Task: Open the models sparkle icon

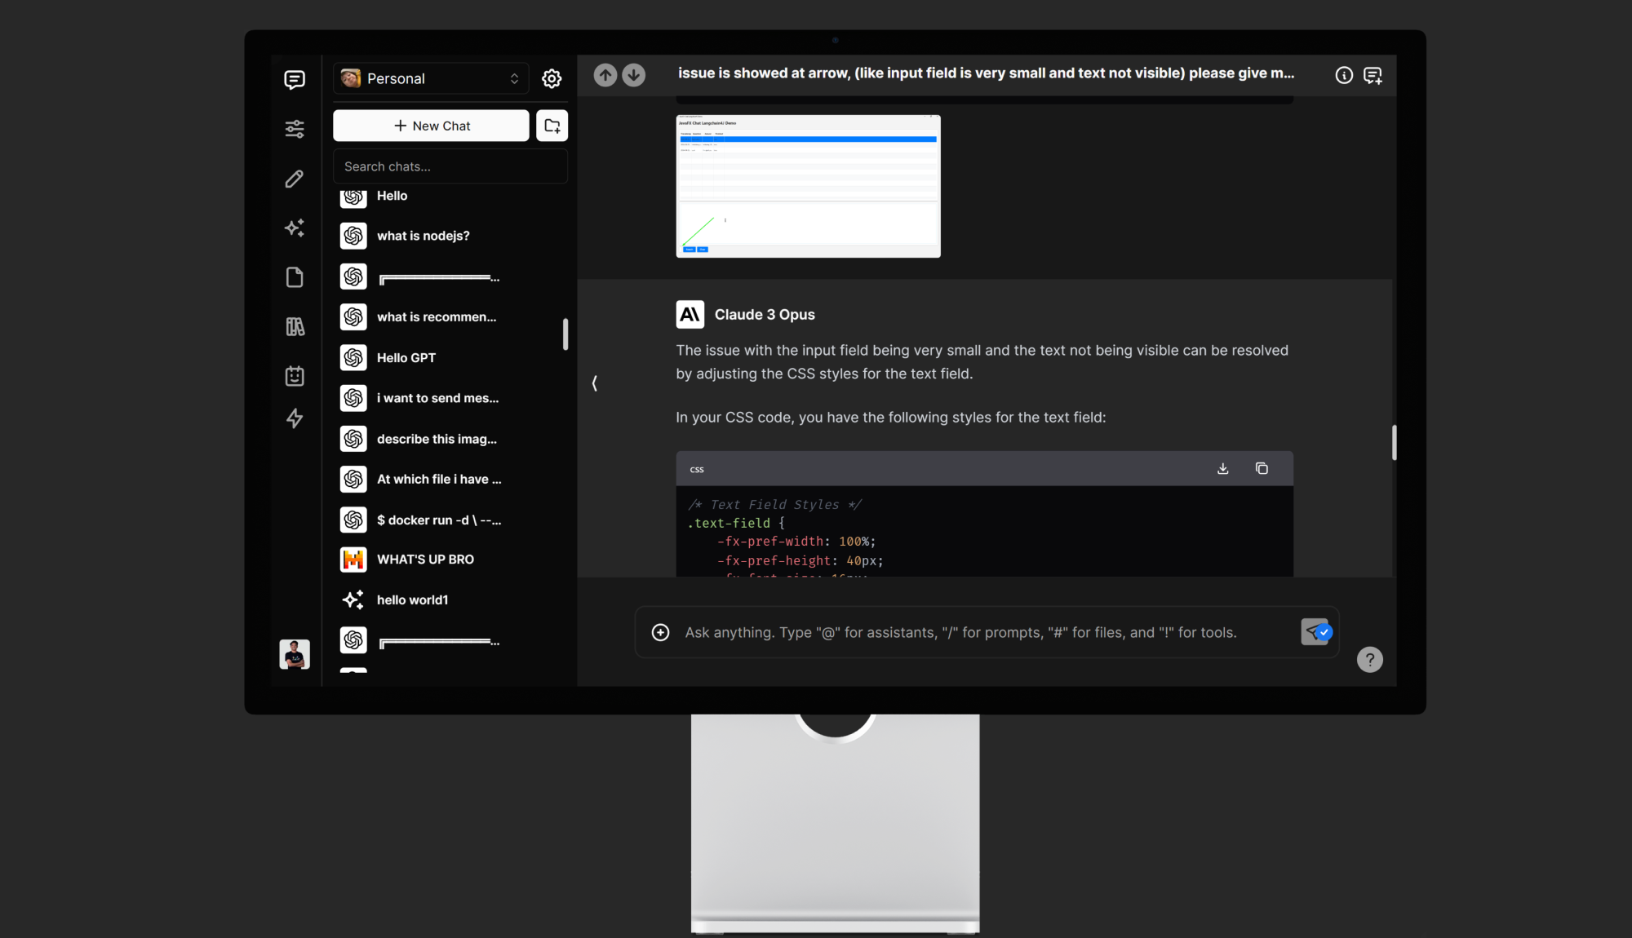Action: [x=295, y=228]
